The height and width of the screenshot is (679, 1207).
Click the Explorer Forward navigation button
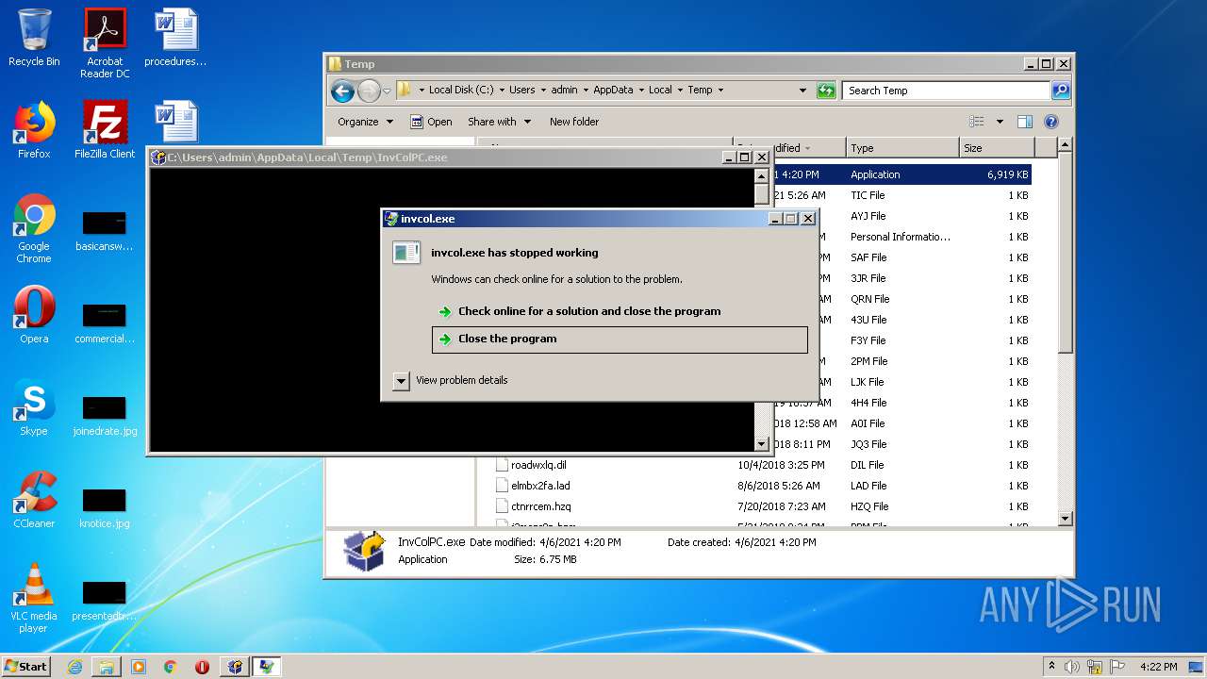369,91
